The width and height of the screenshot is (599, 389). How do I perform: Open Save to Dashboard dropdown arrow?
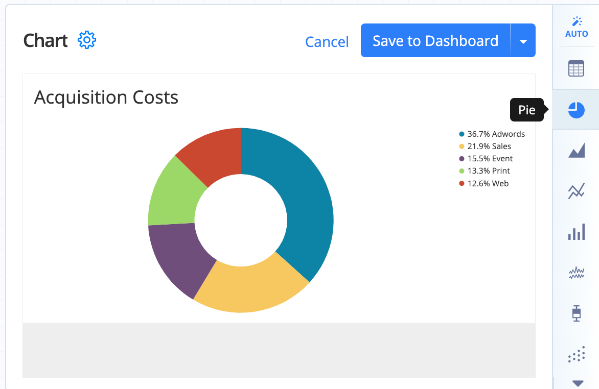pyautogui.click(x=523, y=41)
